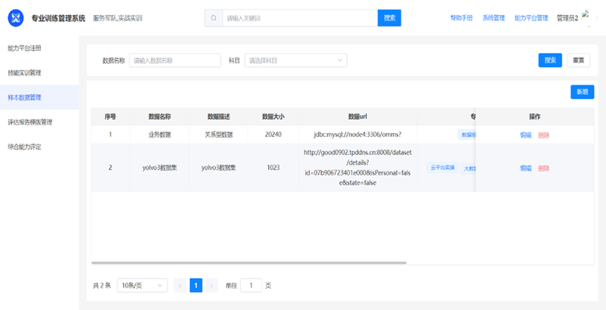Open the 帮助手册 link in header

[x=461, y=17]
